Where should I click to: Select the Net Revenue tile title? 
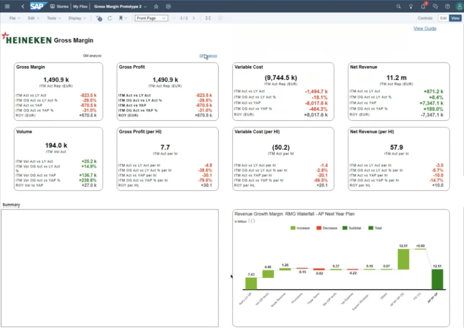coord(364,67)
